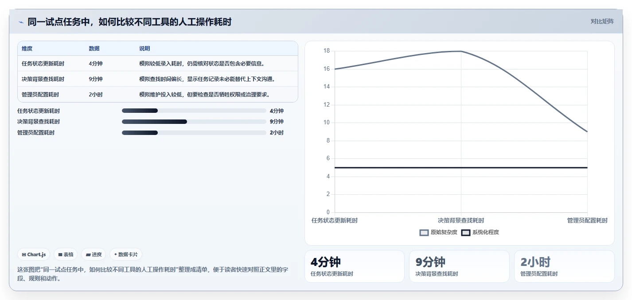
Task: Click progress row label 决策背景查找耗时
Action: click(x=39, y=122)
